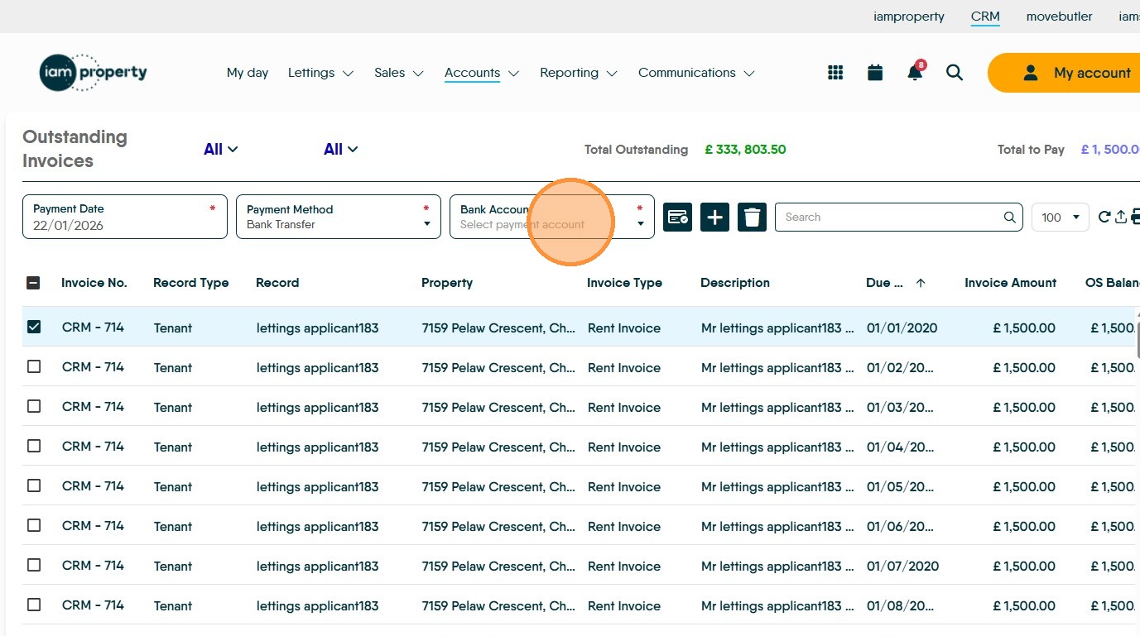Check the invoice row due 01/07/2020
The height and width of the screenshot is (636, 1140).
coord(34,565)
